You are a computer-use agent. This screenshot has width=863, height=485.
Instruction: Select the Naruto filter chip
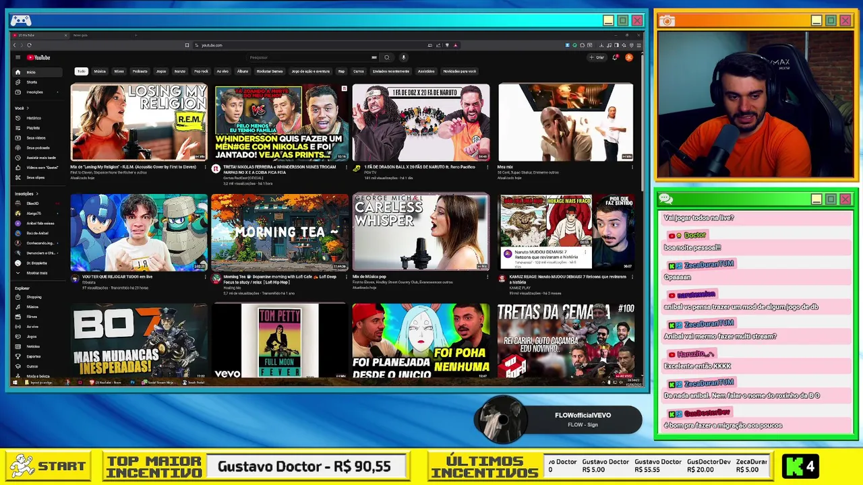point(179,71)
